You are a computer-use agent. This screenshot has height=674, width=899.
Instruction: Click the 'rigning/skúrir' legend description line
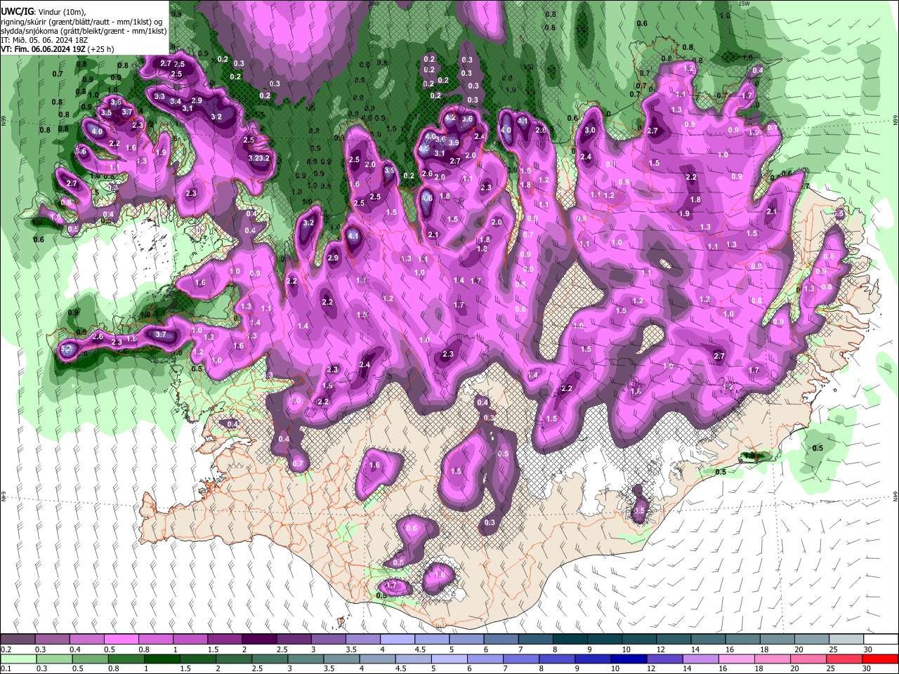point(81,22)
